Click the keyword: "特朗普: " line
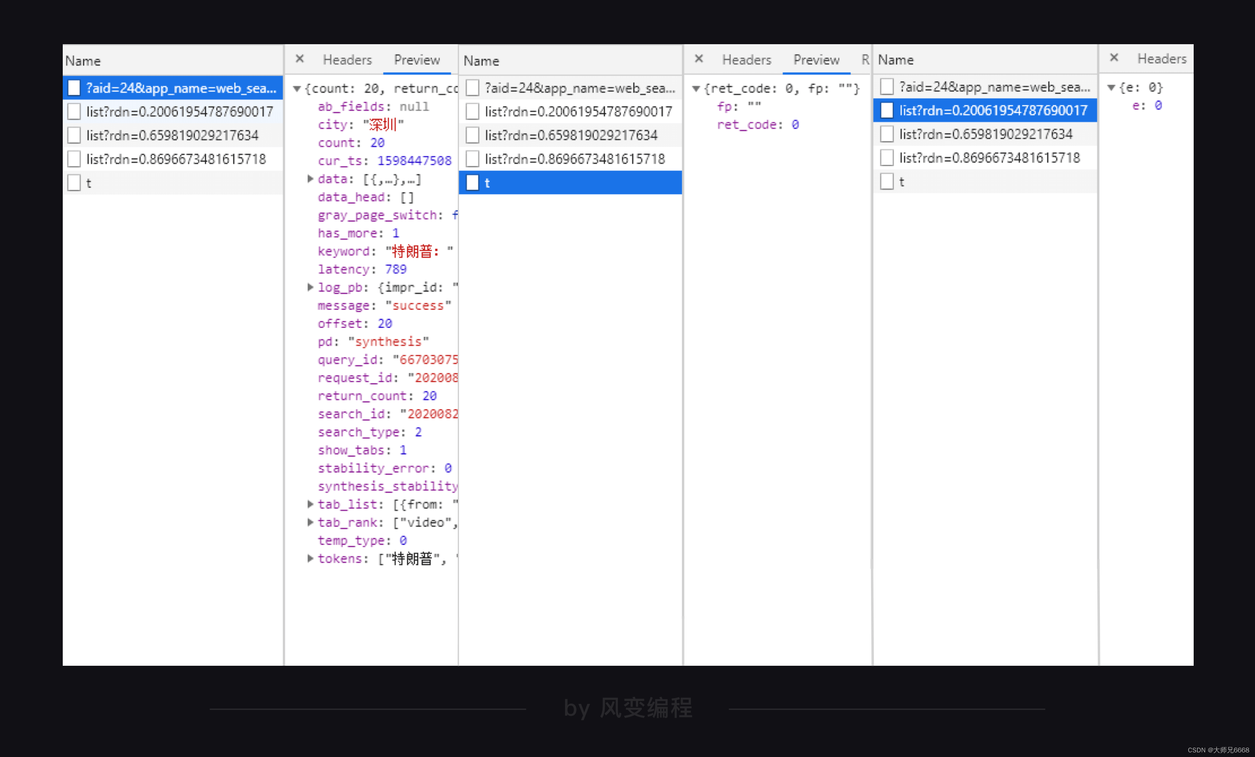The height and width of the screenshot is (757, 1255). coord(385,251)
